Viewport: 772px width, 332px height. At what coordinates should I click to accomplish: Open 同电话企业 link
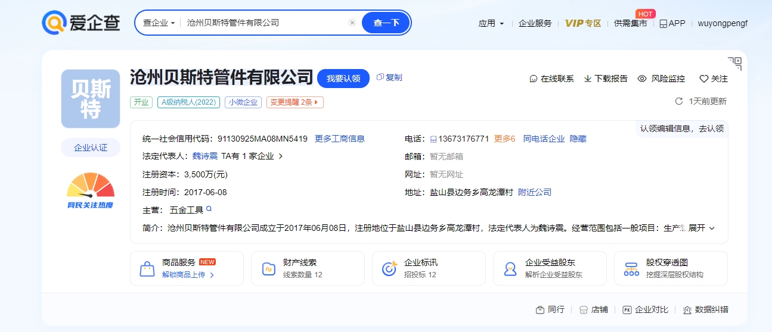coord(544,139)
